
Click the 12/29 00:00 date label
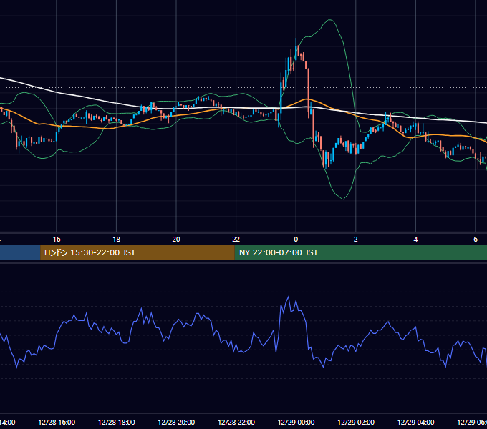296,423
